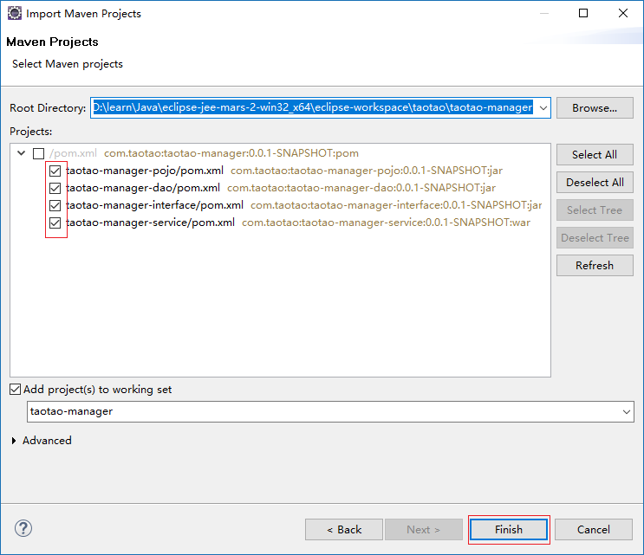Go back with the Back button
This screenshot has height=555, width=644.
pos(344,529)
